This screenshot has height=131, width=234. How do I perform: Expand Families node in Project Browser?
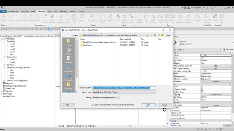click(x=1, y=91)
